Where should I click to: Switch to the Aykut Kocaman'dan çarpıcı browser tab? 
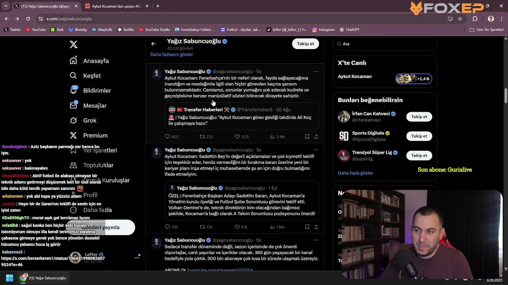click(x=116, y=6)
